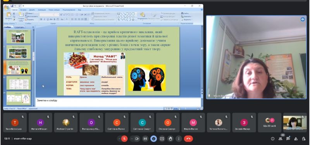Click the speaking indicator on presenter video
The height and width of the screenshot is (145, 310).
[x=303, y=19]
